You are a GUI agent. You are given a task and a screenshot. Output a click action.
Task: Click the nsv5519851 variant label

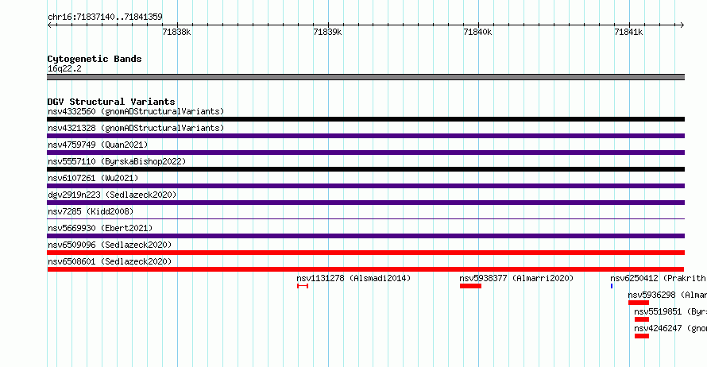(x=670, y=311)
